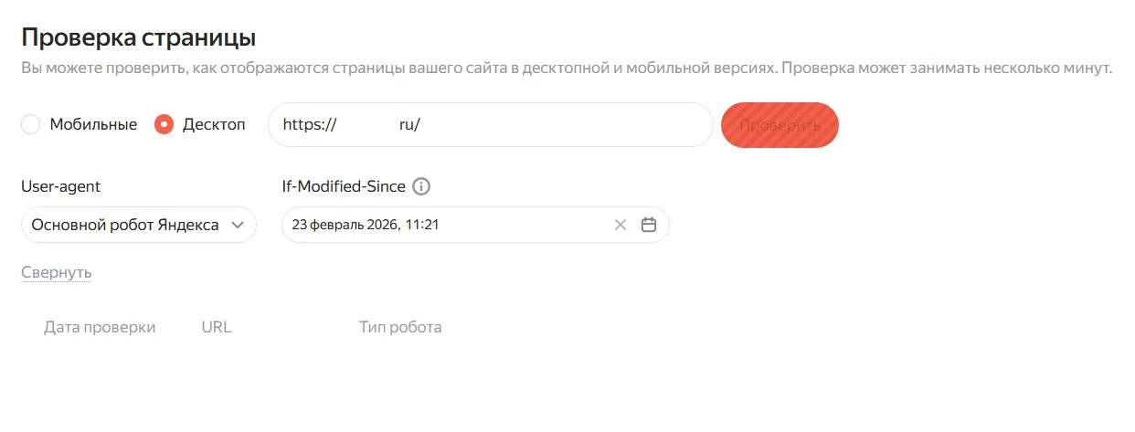Click the https:// prefix in URL field
Image resolution: width=1135 pixels, height=432 pixels.
click(311, 125)
